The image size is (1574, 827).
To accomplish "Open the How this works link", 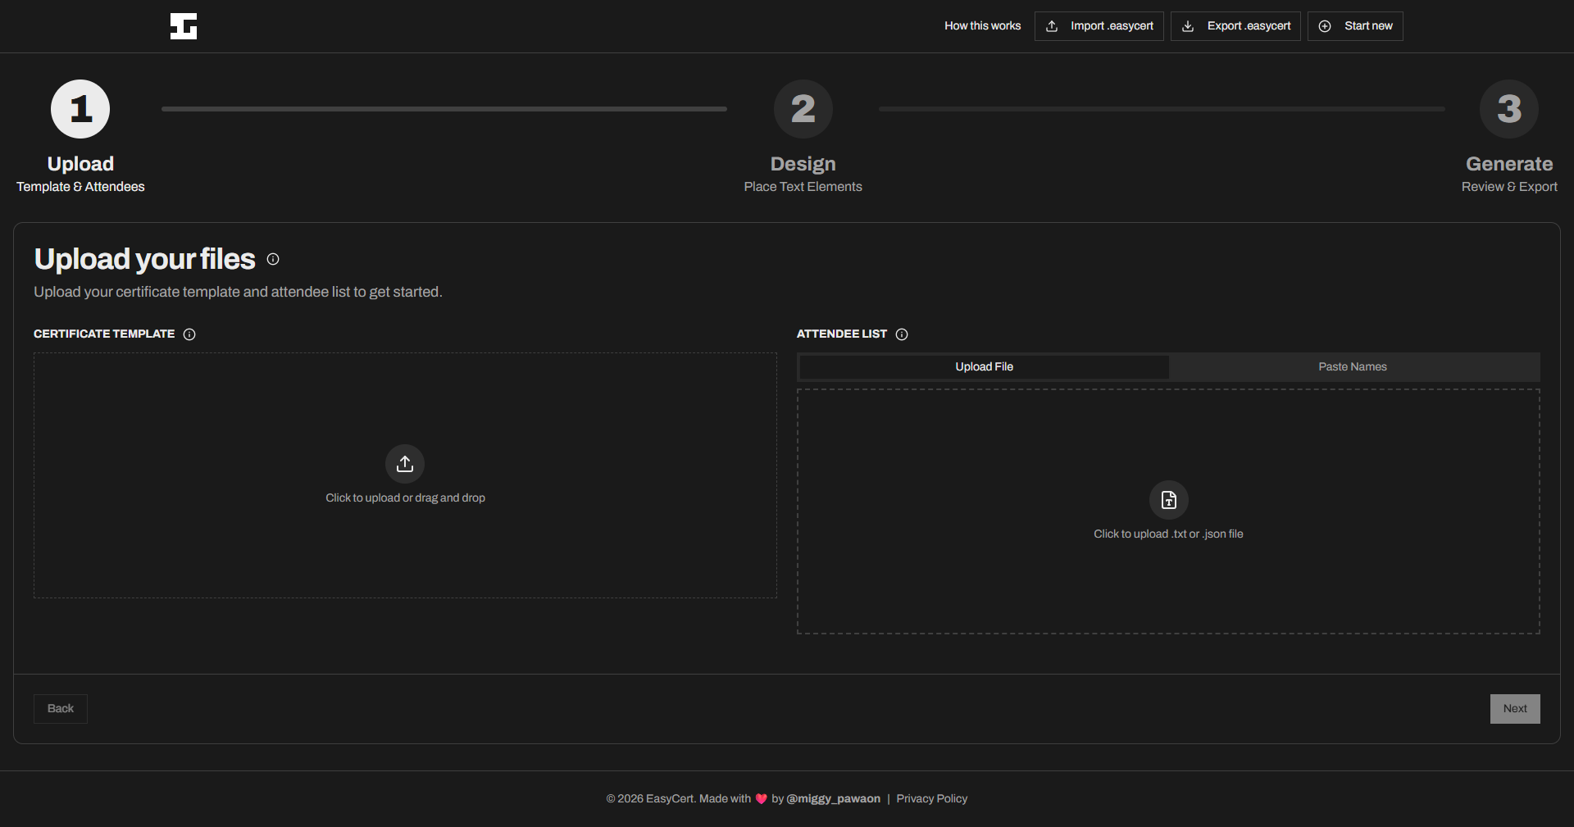I will point(982,26).
